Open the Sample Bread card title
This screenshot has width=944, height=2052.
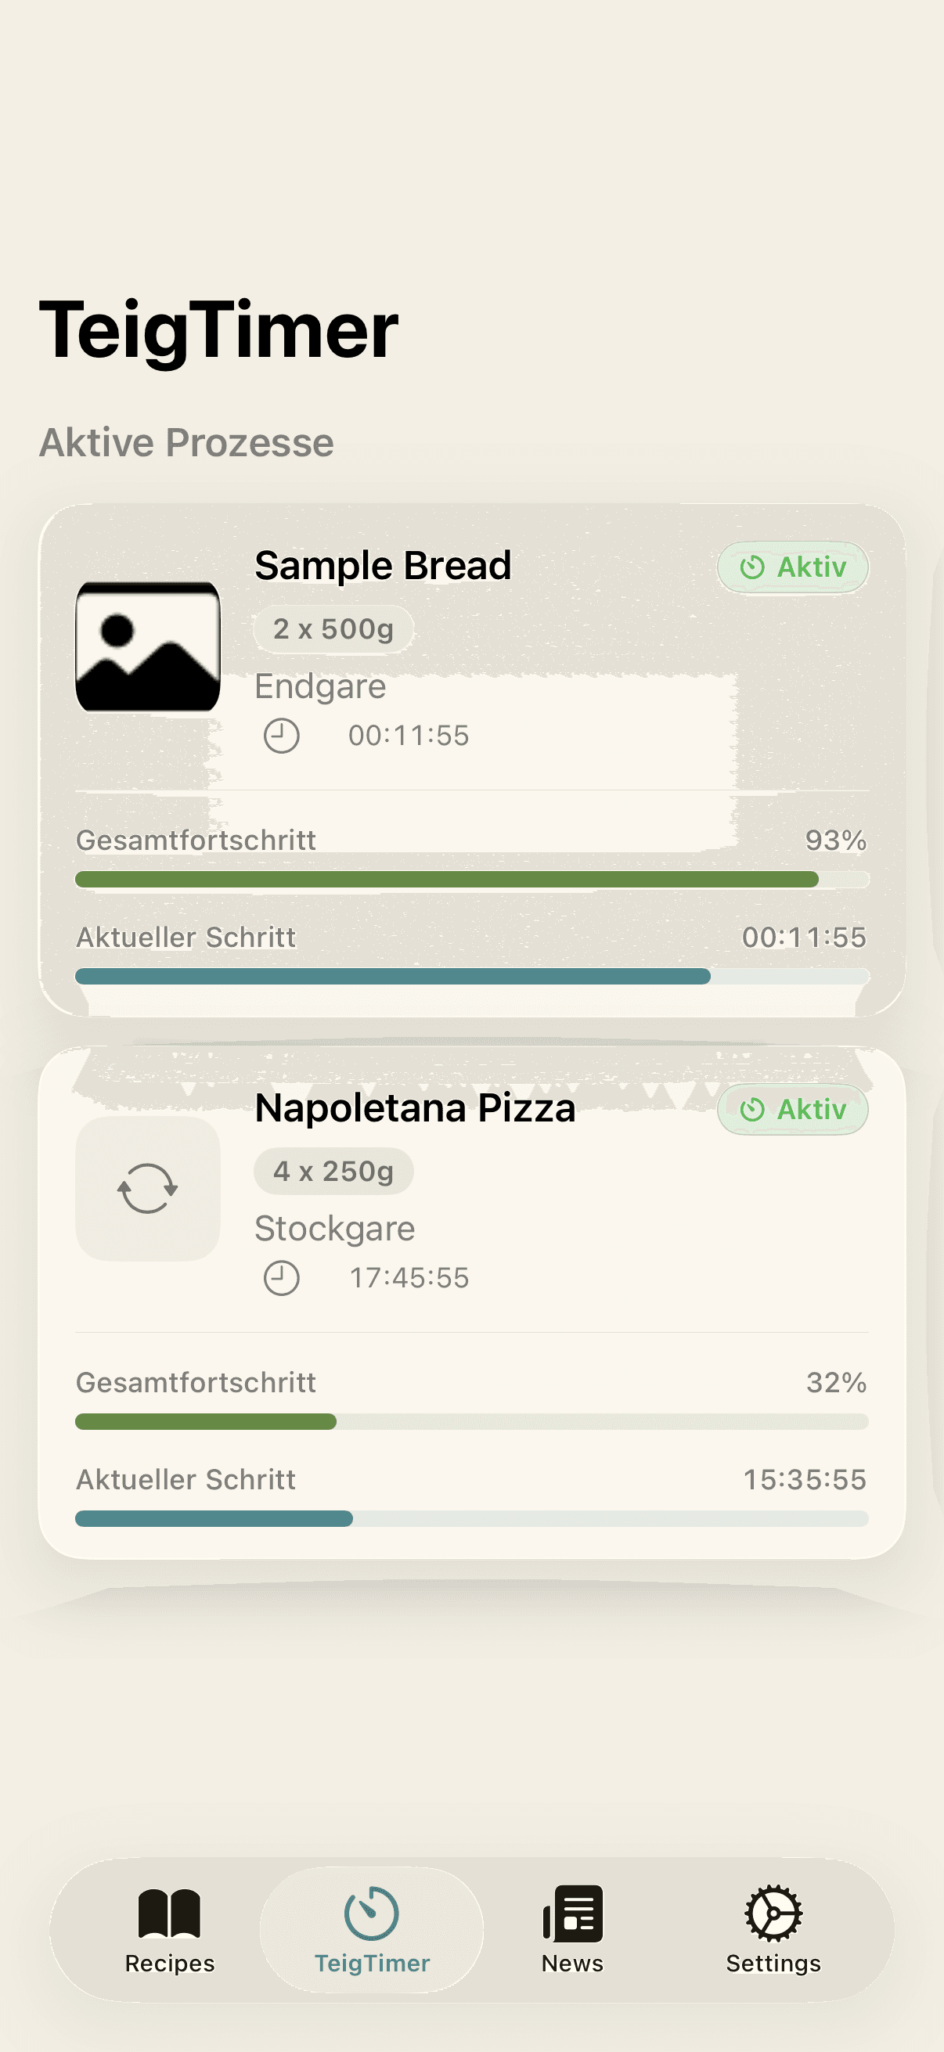click(x=383, y=566)
